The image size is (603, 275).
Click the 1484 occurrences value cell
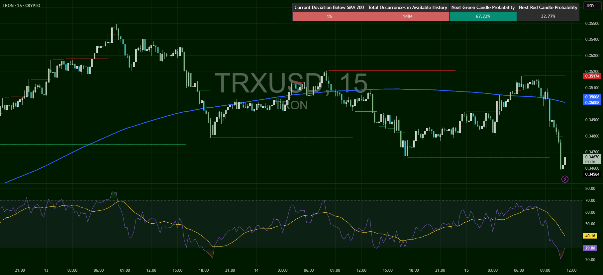pyautogui.click(x=407, y=16)
